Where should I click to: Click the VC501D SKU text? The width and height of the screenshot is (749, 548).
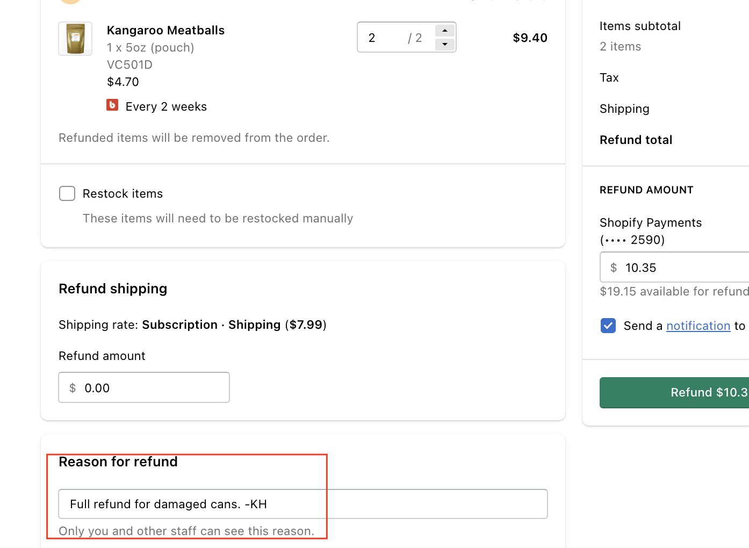(129, 64)
